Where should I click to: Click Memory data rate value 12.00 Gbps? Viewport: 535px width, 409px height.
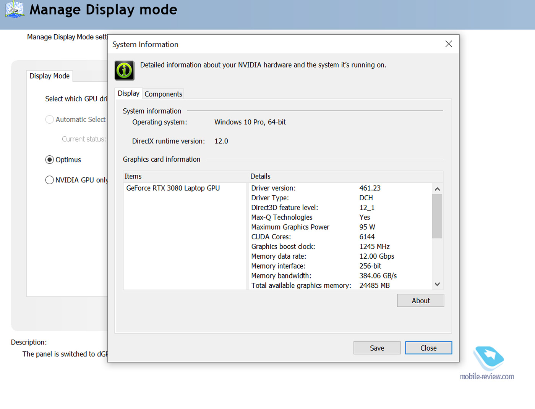click(377, 256)
